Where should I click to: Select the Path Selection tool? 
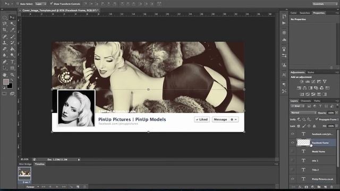5,68
